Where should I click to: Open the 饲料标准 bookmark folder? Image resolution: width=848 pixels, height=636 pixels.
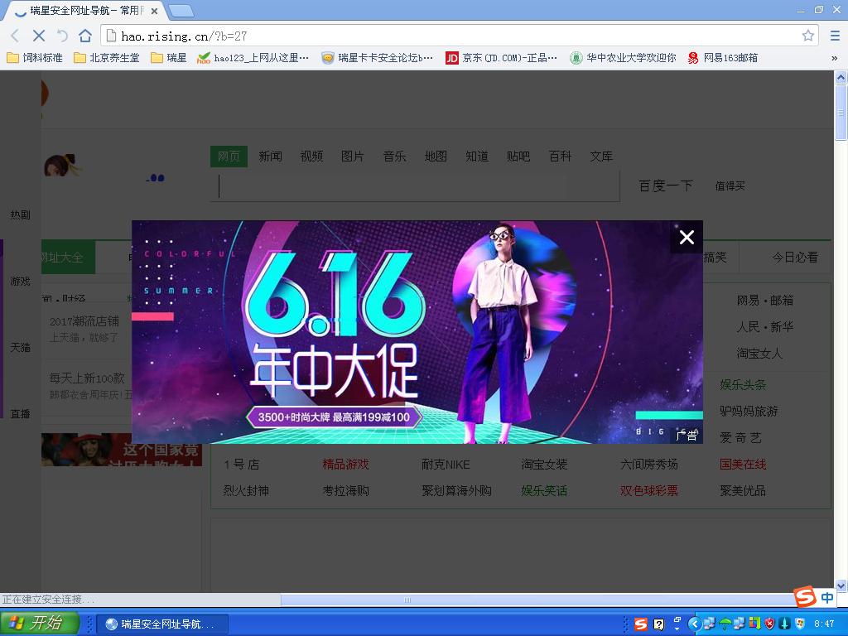[35, 57]
